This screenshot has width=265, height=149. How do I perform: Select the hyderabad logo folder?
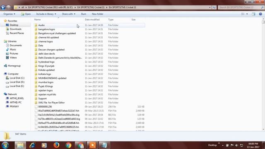tap(46, 62)
